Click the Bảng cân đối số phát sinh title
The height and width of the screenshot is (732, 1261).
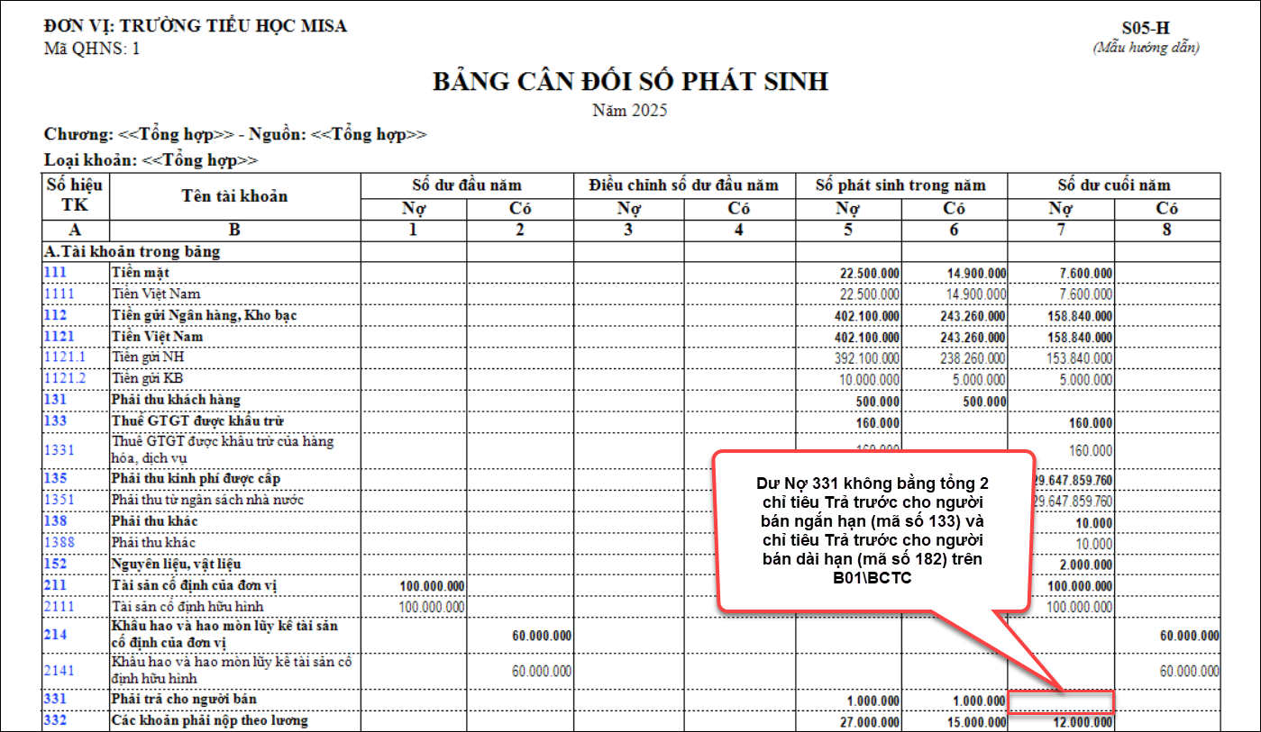[630, 82]
